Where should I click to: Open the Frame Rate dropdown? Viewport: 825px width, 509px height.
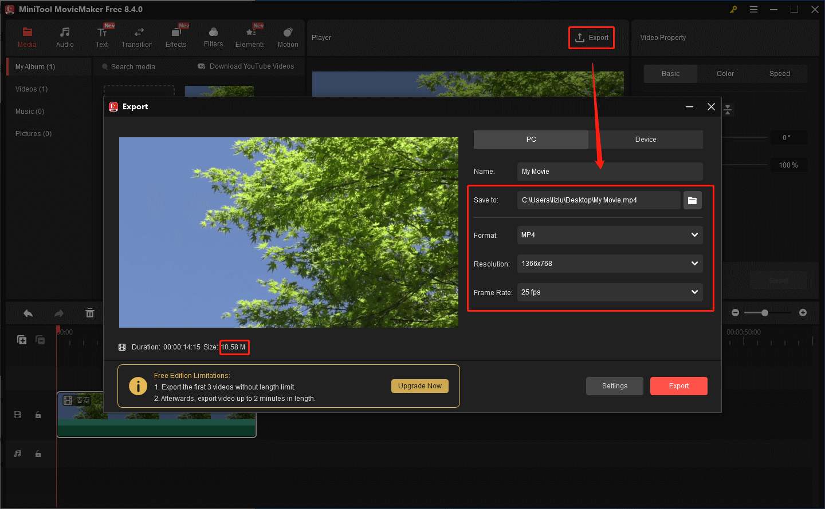tap(609, 292)
